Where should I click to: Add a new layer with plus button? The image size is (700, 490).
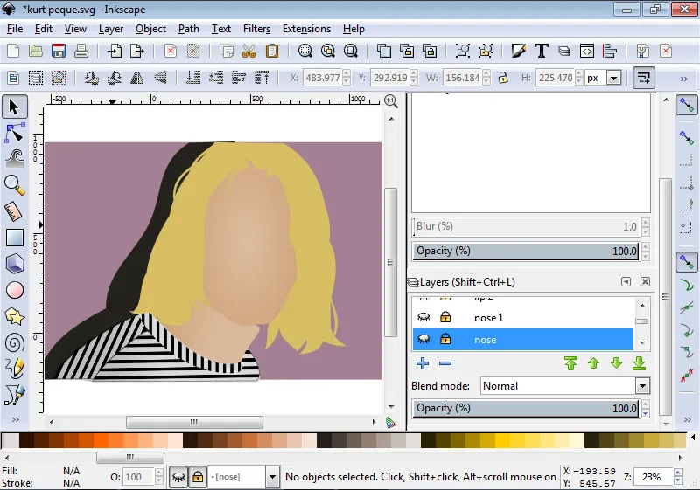click(x=423, y=363)
